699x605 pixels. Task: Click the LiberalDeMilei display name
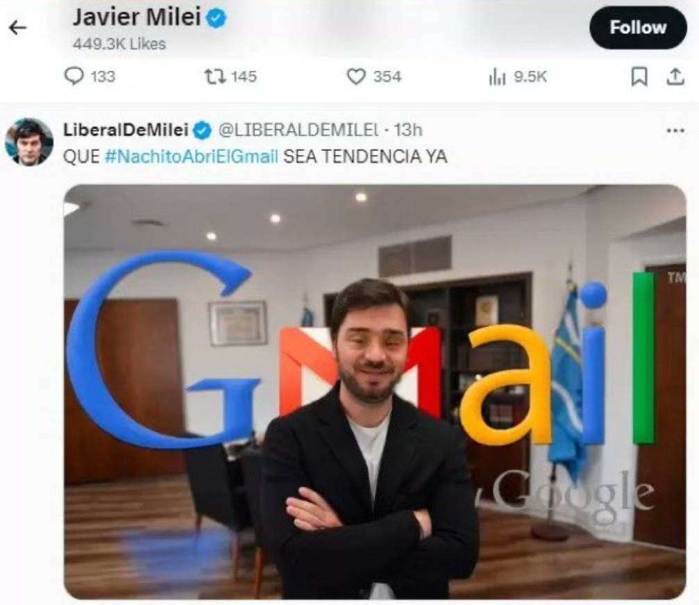126,130
